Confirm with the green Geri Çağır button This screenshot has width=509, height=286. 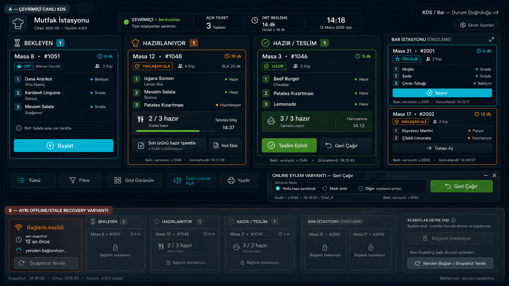coord(462,186)
